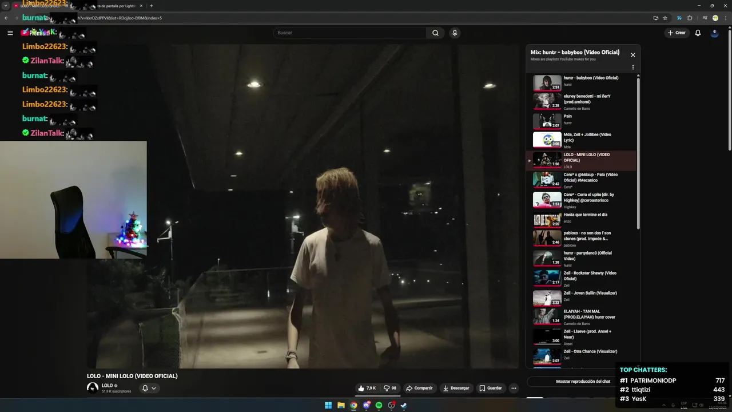Open the YouTube account avatar menu
732x412 pixels.
point(714,33)
